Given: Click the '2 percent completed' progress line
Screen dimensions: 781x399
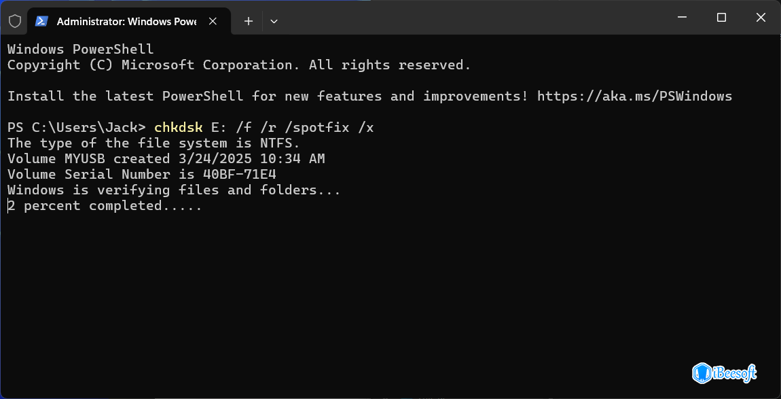Looking at the screenshot, I should pyautogui.click(x=105, y=205).
